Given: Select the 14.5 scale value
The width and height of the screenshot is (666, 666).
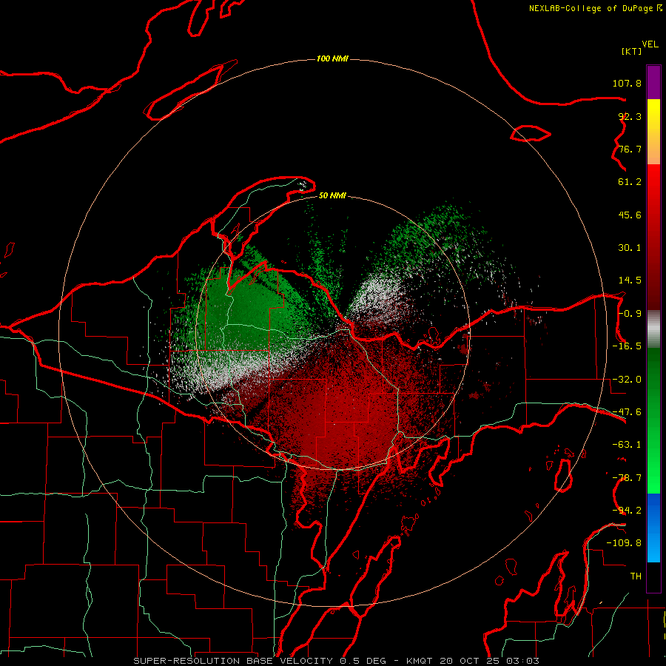Looking at the screenshot, I should (630, 280).
